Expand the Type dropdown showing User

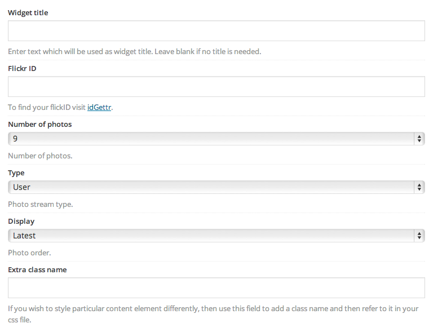[216, 187]
